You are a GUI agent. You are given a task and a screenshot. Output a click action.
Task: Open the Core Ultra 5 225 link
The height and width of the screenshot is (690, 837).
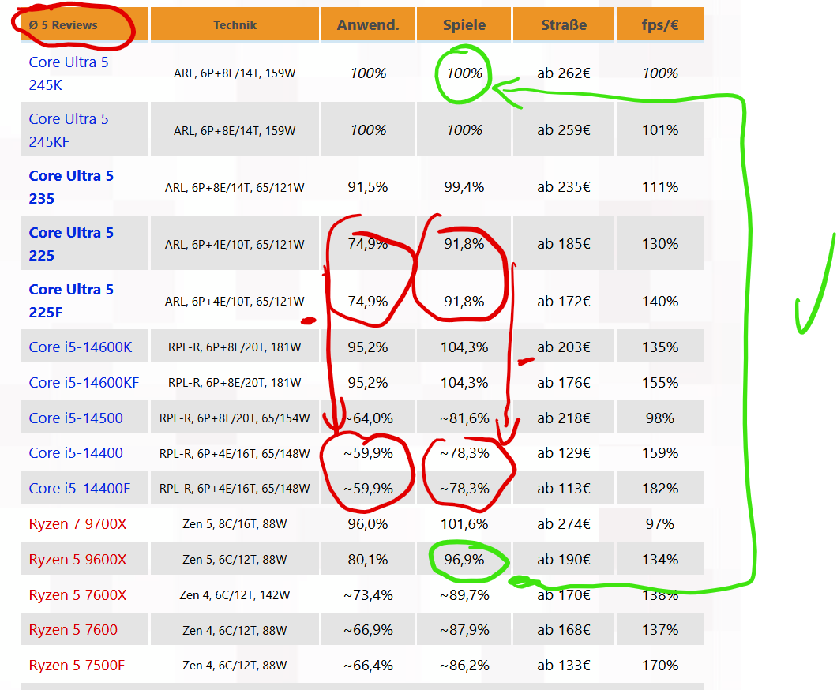pyautogui.click(x=71, y=244)
